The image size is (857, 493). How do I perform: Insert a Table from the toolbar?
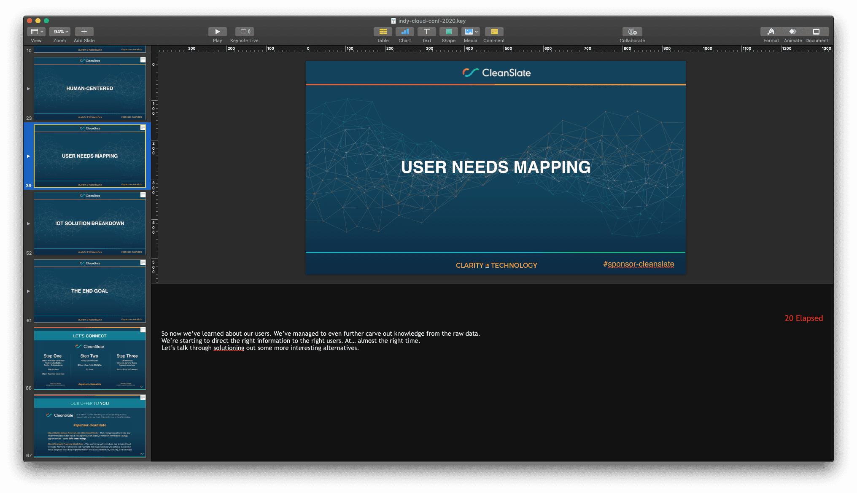coord(383,32)
